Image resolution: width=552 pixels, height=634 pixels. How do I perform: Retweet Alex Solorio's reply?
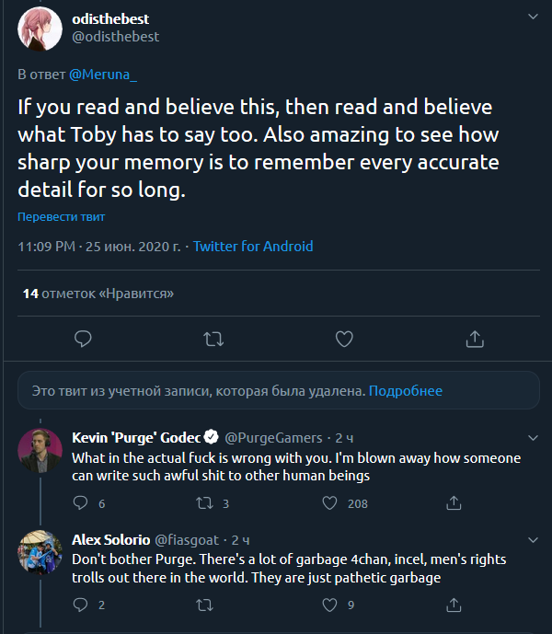point(206,605)
